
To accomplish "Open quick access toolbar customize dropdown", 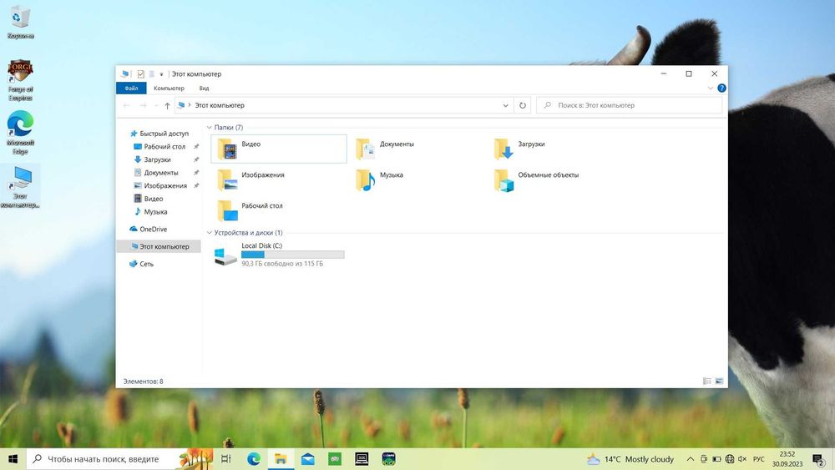I will (161, 74).
